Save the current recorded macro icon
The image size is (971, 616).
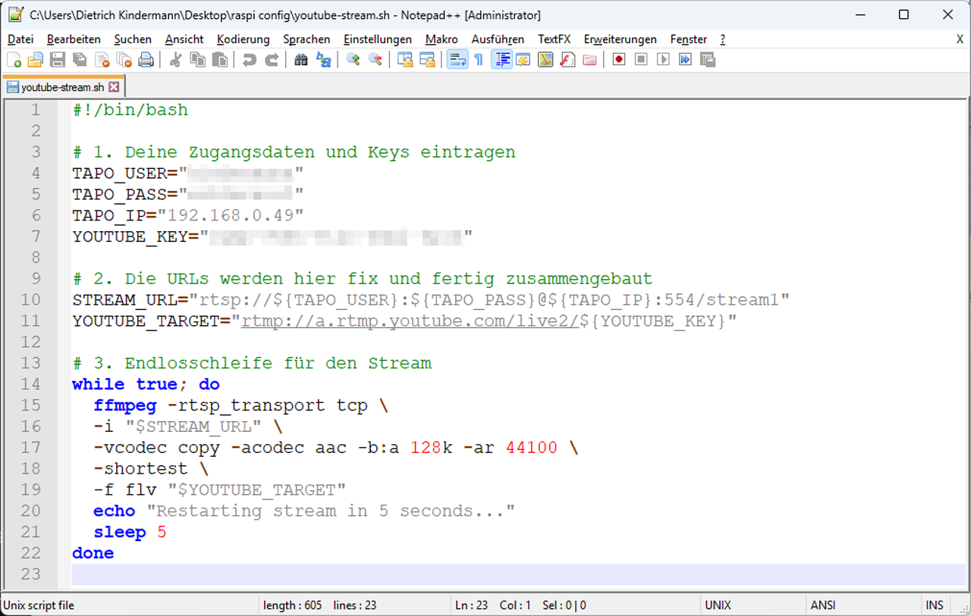click(707, 60)
